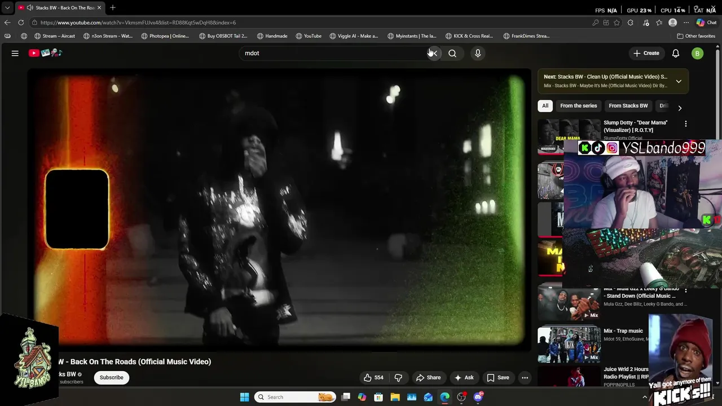Open File Explorer from taskbar
722x406 pixels.
pos(395,397)
